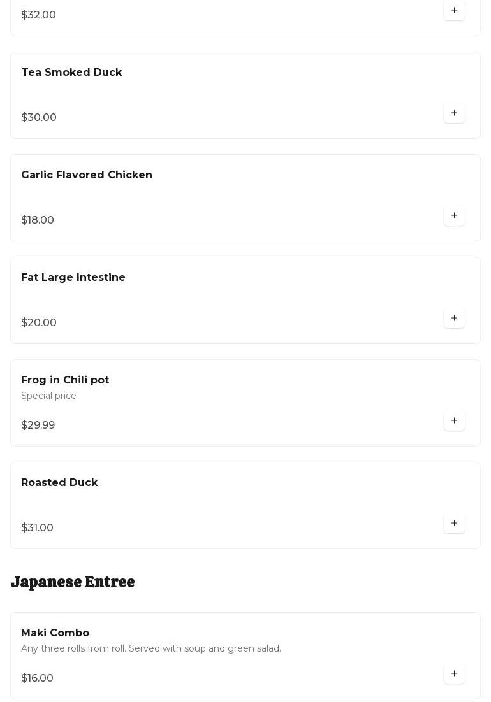This screenshot has width=491, height=702.
Task: Select Maki Combo's three rolls description
Action: (x=151, y=649)
